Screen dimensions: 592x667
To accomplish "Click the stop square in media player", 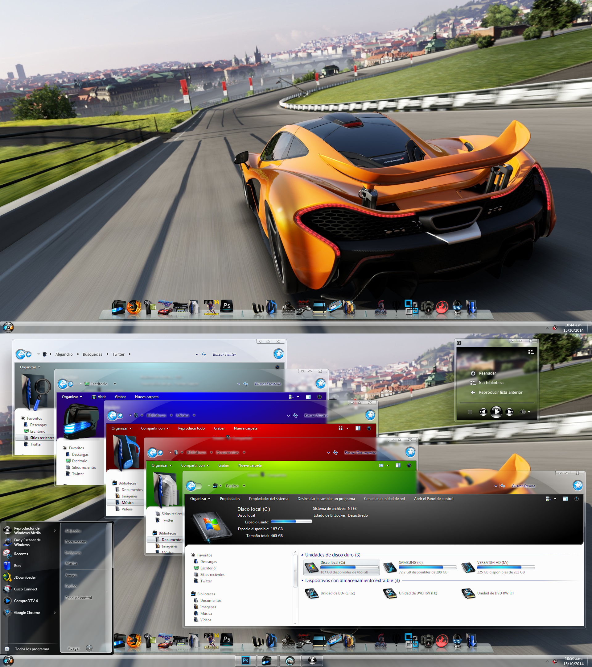I will click(x=470, y=412).
